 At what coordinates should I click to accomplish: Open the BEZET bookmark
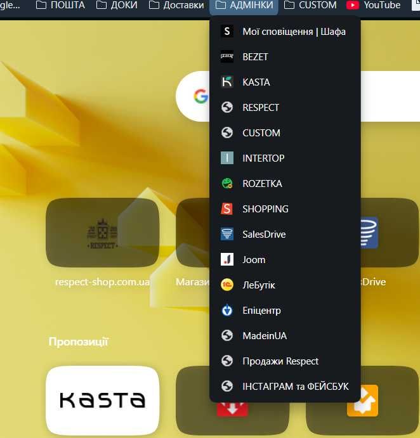(285, 57)
